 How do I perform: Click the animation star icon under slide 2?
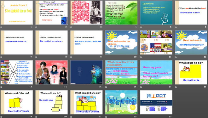[36, 27]
